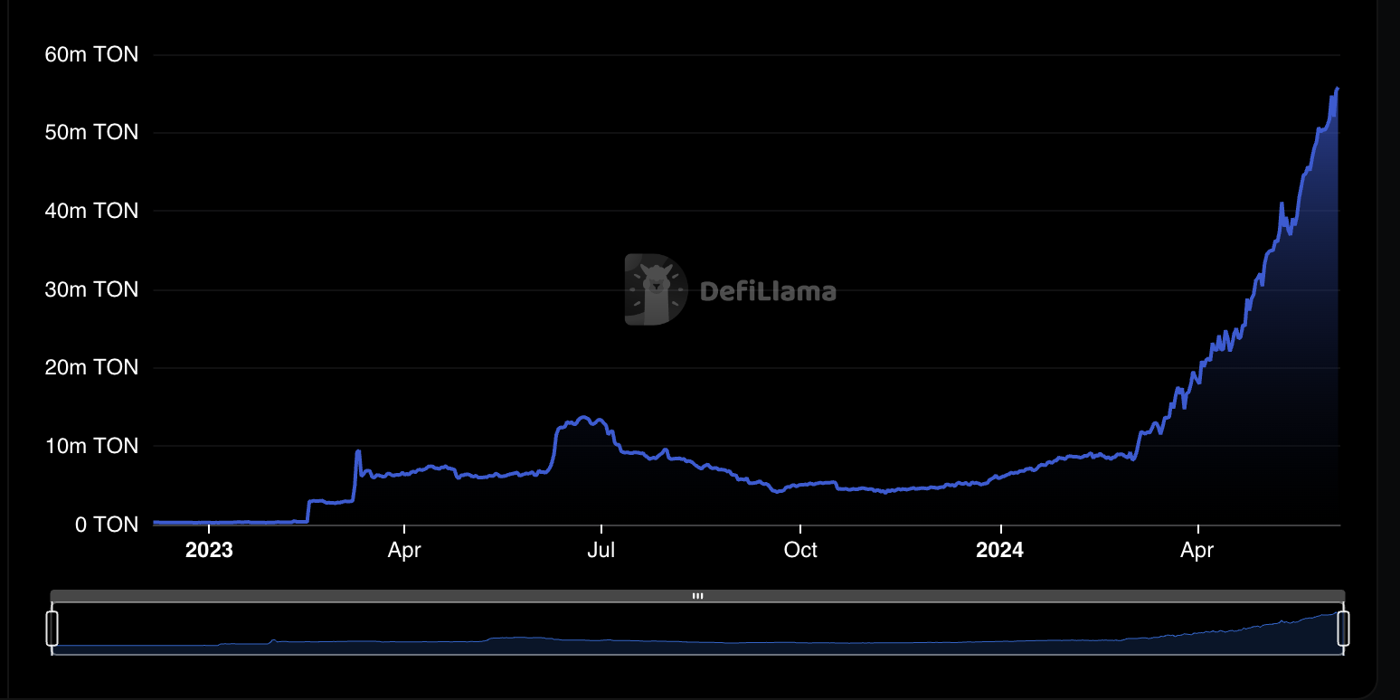Click the DefiLlama watermark text
This screenshot has height=700, width=1400.
coord(768,291)
